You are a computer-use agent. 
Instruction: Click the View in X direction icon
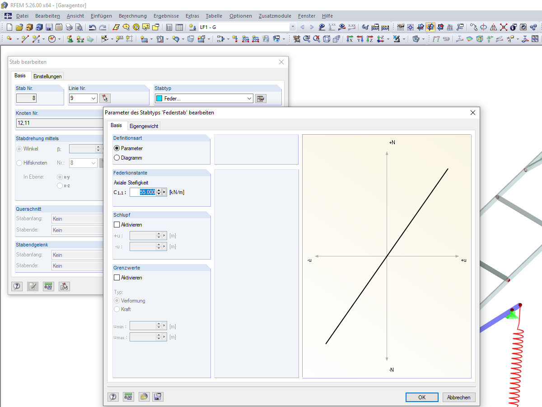point(350,39)
